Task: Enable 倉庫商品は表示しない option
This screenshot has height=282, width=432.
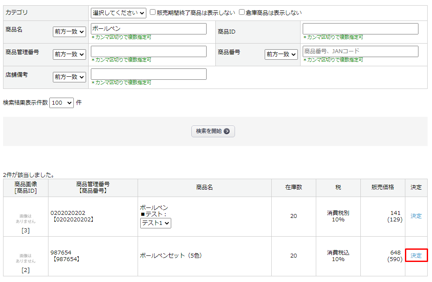Action: 242,12
